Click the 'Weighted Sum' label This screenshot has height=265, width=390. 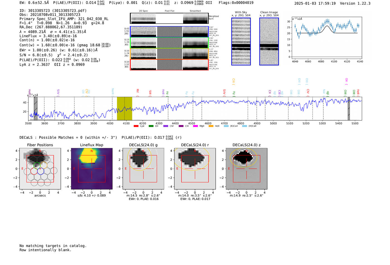click(x=214, y=18)
